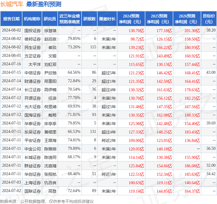Image resolution: width=217 pixels, height=204 pixels.
Task: Select the 华创证券 cell
Action: [33, 174]
